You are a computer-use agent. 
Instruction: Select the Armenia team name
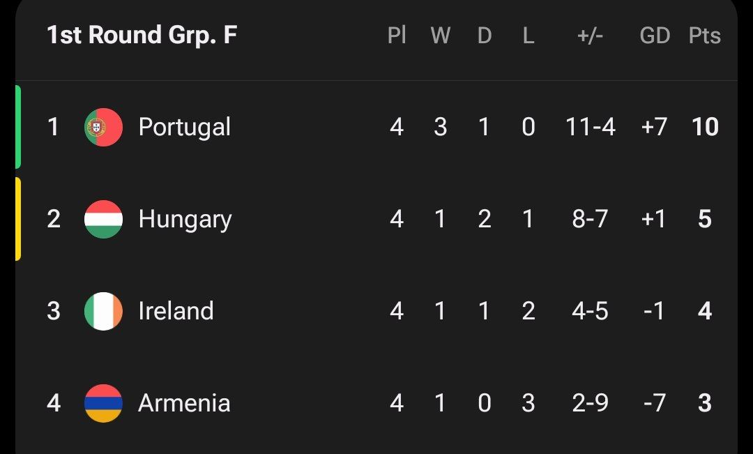tap(184, 403)
